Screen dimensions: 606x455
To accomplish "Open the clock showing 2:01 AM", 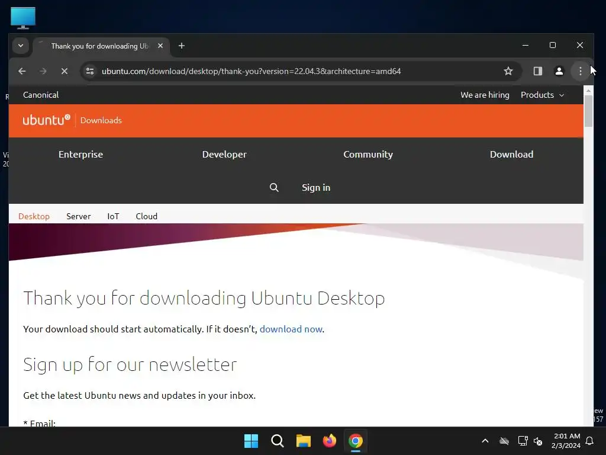I will [566, 441].
